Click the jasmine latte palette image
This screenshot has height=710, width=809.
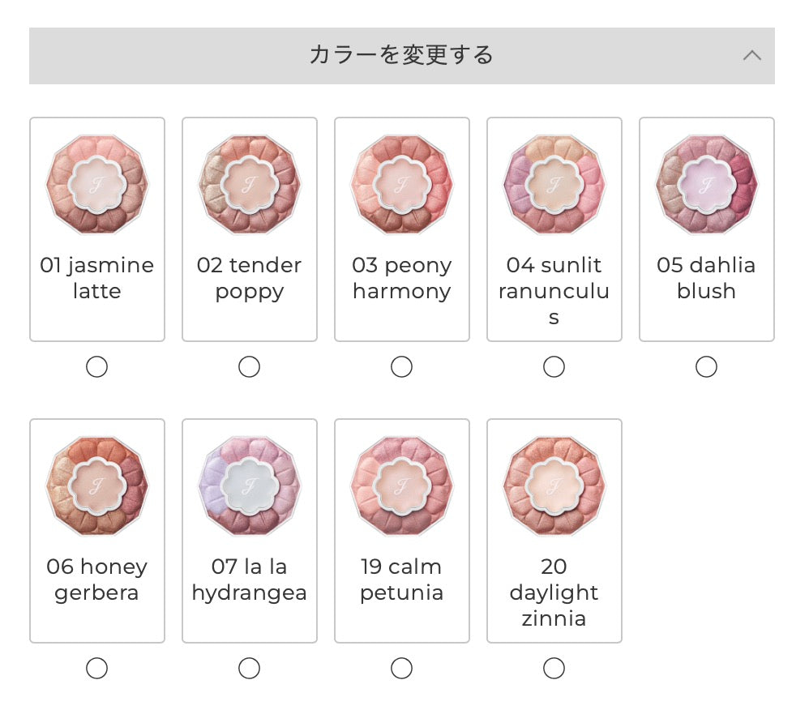point(97,184)
